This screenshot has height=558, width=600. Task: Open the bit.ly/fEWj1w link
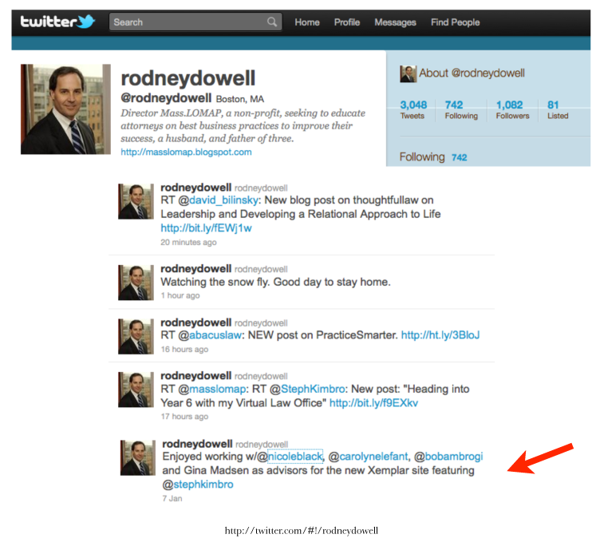click(206, 228)
